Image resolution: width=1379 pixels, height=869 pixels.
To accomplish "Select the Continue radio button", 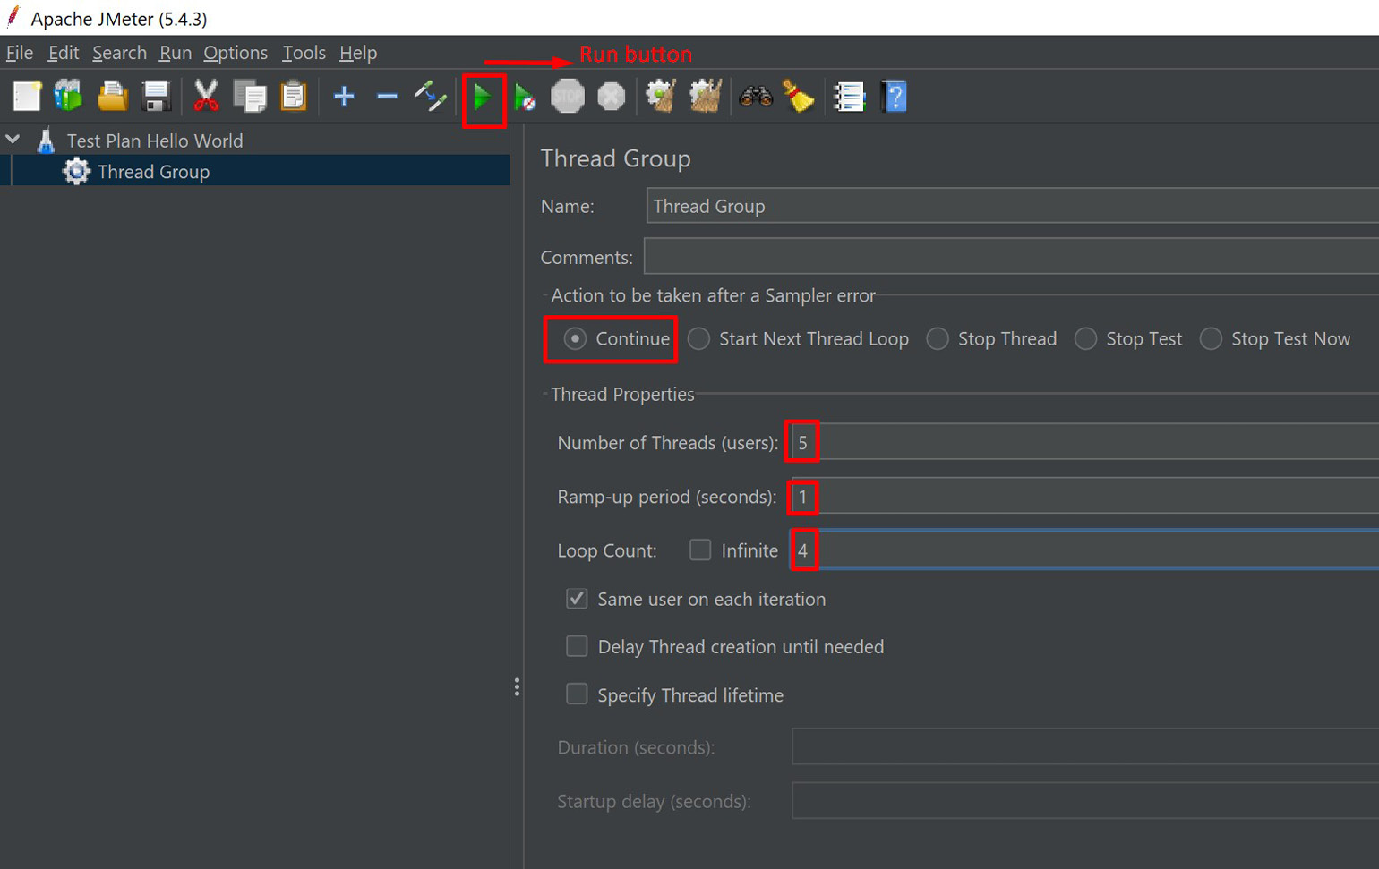I will 575,339.
